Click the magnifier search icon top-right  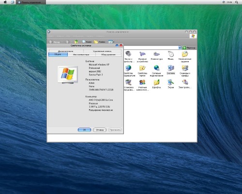point(236,2)
